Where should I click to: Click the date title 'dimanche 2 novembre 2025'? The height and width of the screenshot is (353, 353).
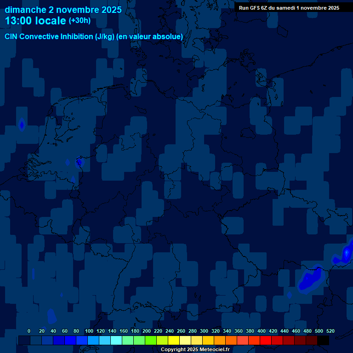pyautogui.click(x=63, y=10)
